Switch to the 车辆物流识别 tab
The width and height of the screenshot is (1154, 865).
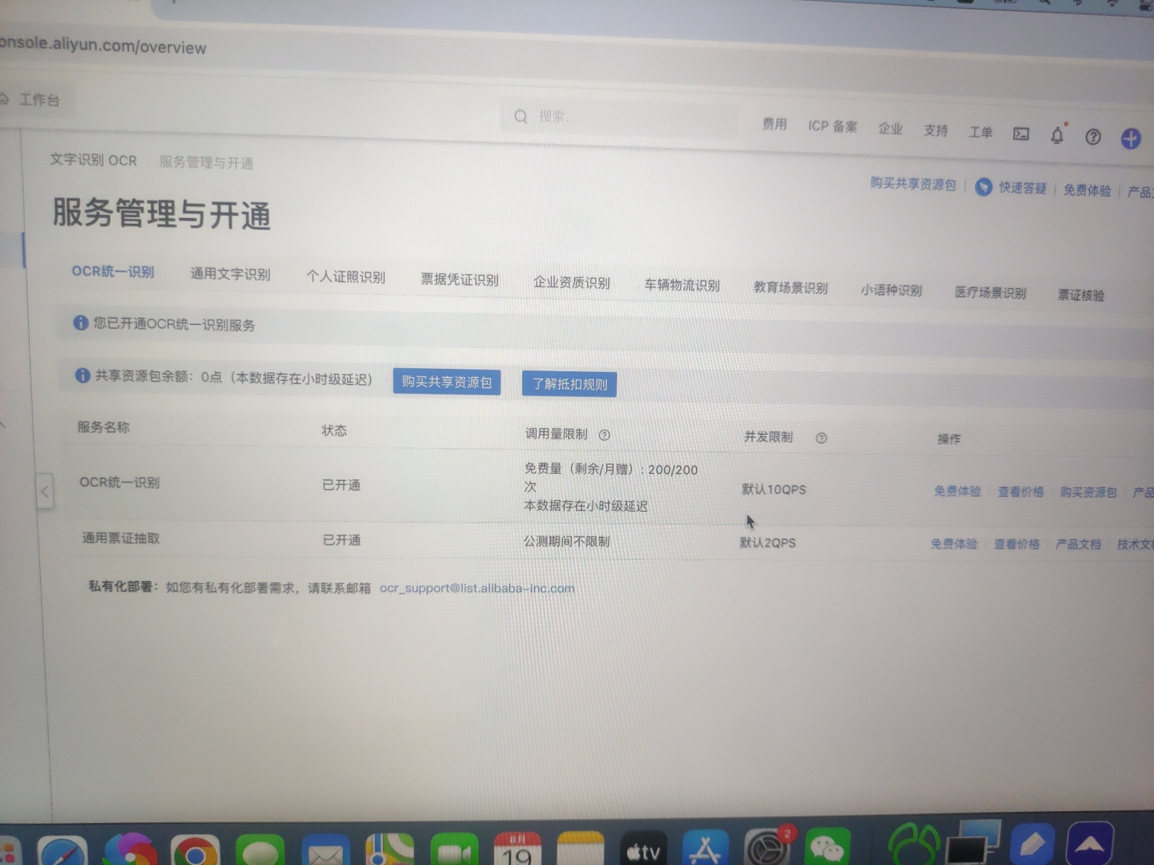tap(682, 285)
